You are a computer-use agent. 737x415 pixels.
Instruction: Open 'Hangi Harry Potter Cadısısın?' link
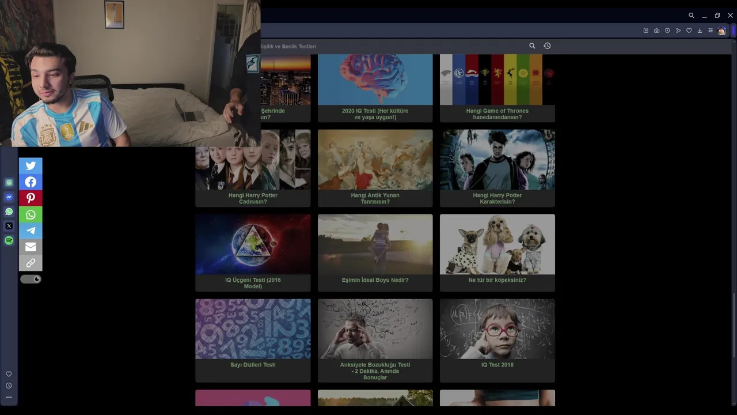(253, 198)
